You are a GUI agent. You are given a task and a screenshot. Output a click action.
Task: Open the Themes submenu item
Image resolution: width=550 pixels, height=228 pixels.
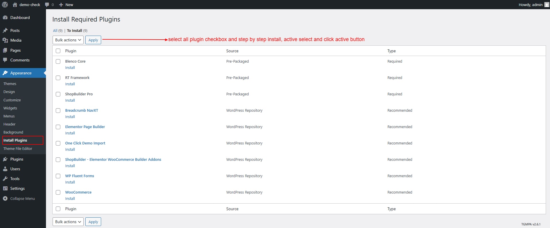pyautogui.click(x=10, y=84)
